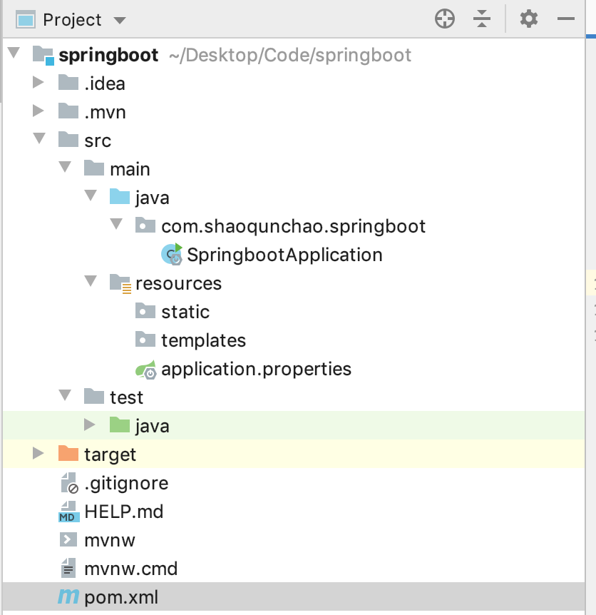596x615 pixels.
Task: Select the src folder name
Action: (x=98, y=141)
